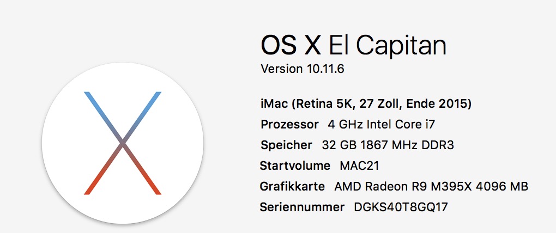Select the iMac model description line
The height and width of the screenshot is (233, 556).
pos(366,103)
